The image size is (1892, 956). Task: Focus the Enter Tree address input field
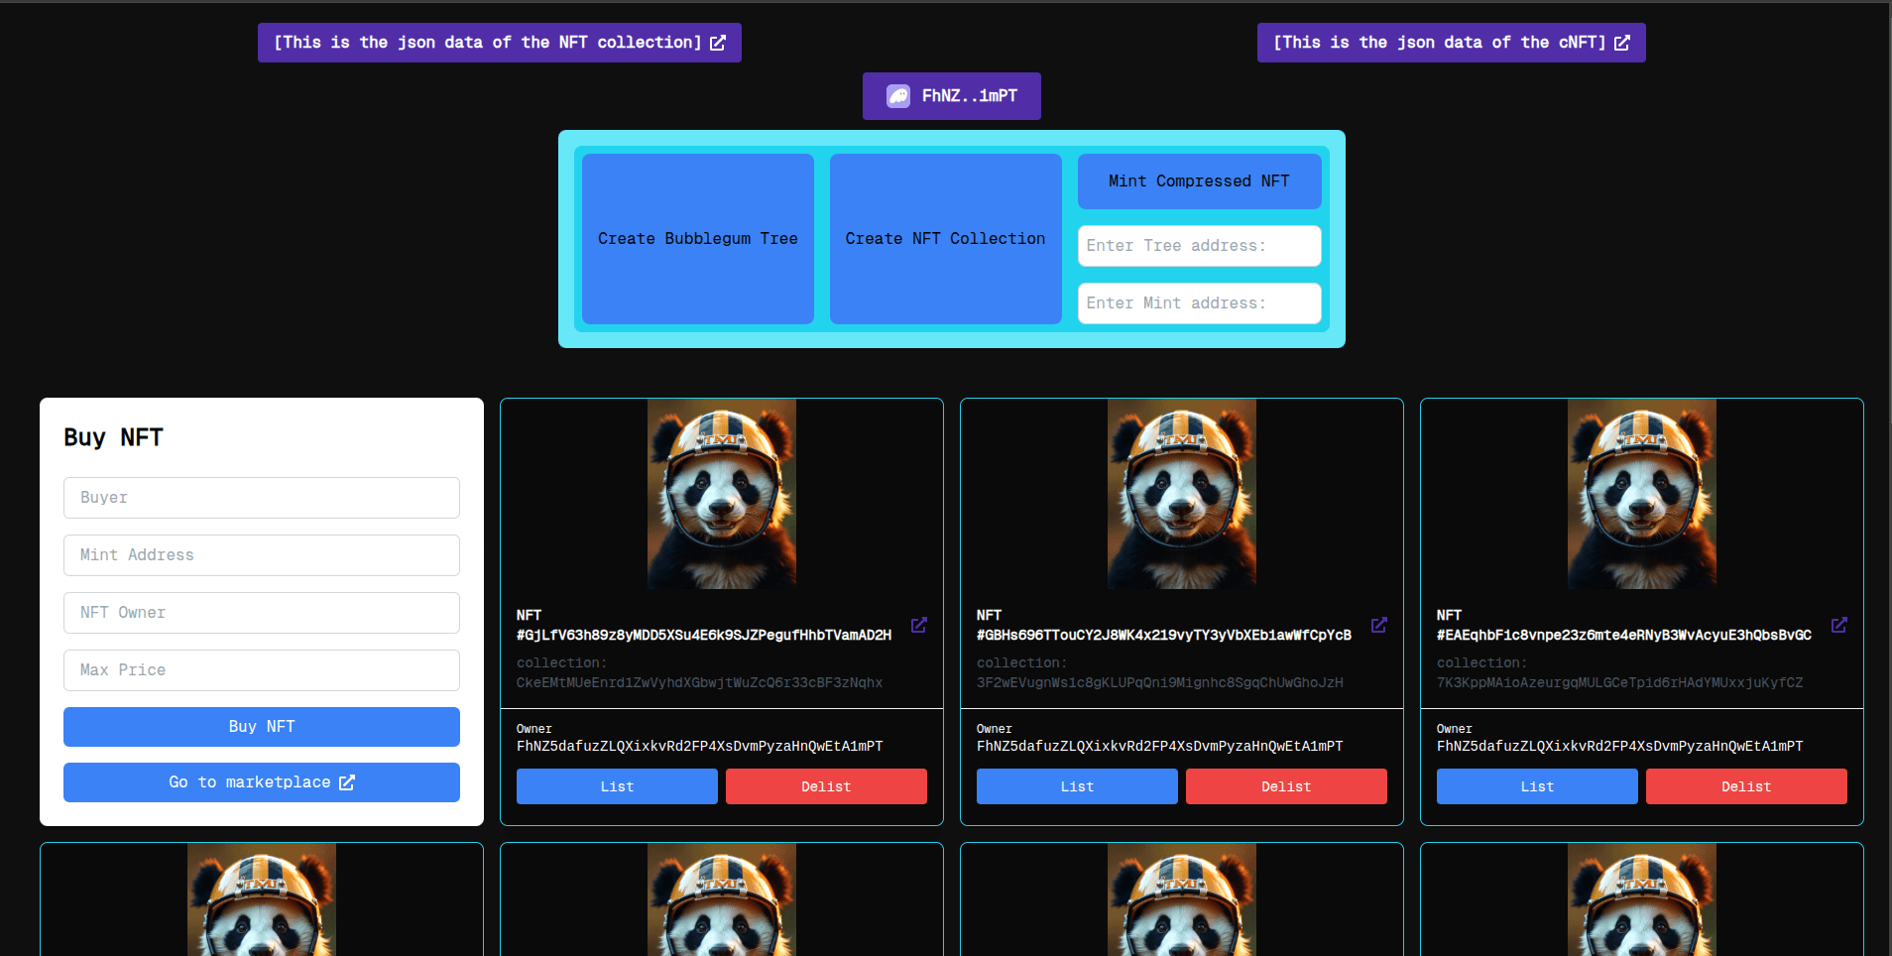point(1199,245)
